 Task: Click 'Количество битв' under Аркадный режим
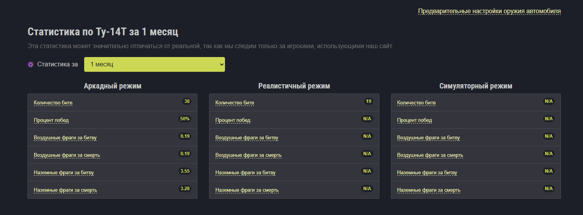(x=53, y=103)
